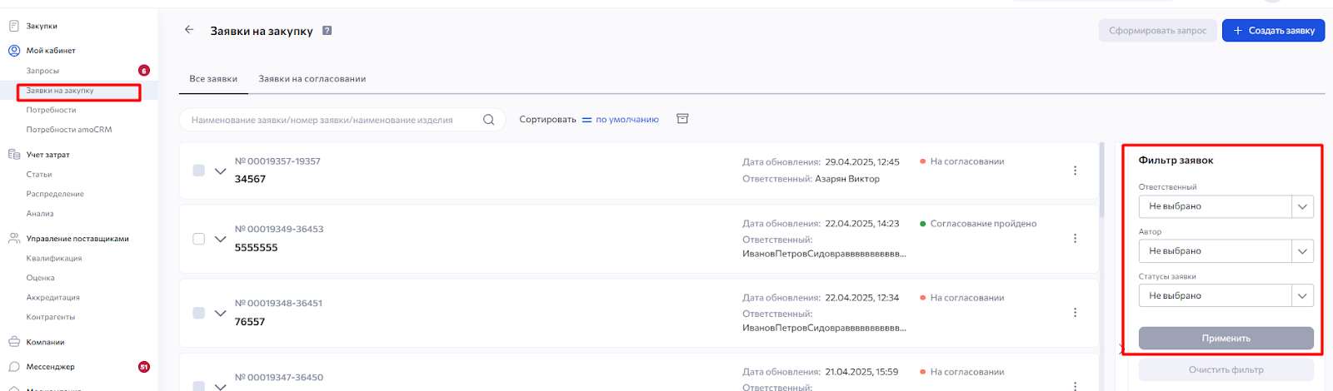The height and width of the screenshot is (391, 1333).
Task: Open the archive box icon
Action: click(x=682, y=119)
